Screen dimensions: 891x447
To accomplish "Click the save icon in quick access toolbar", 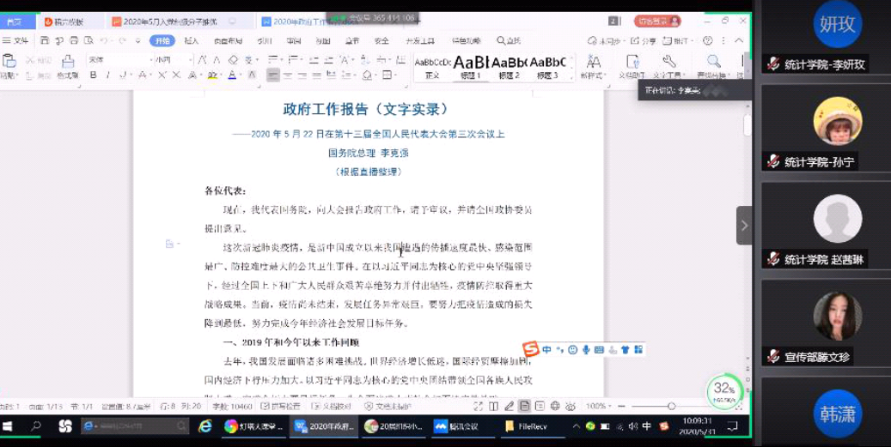I will 46,40.
